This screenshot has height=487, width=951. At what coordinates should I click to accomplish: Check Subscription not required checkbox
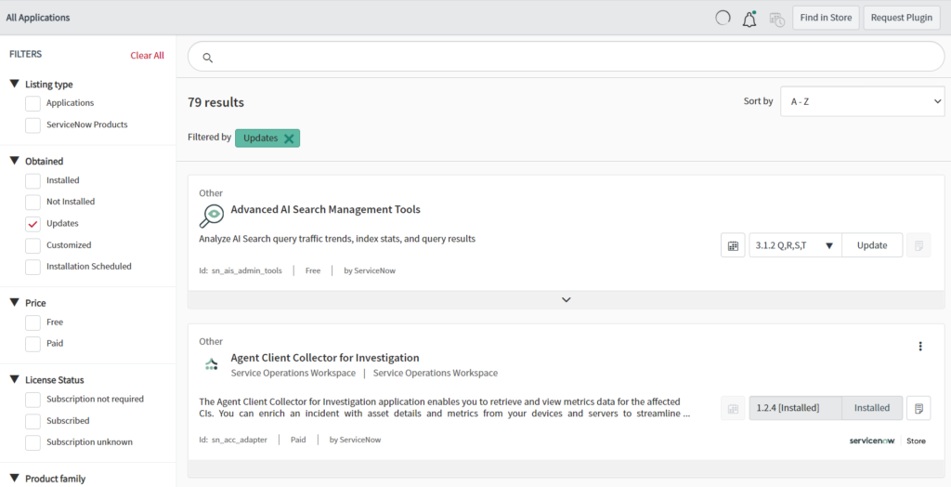coord(33,400)
